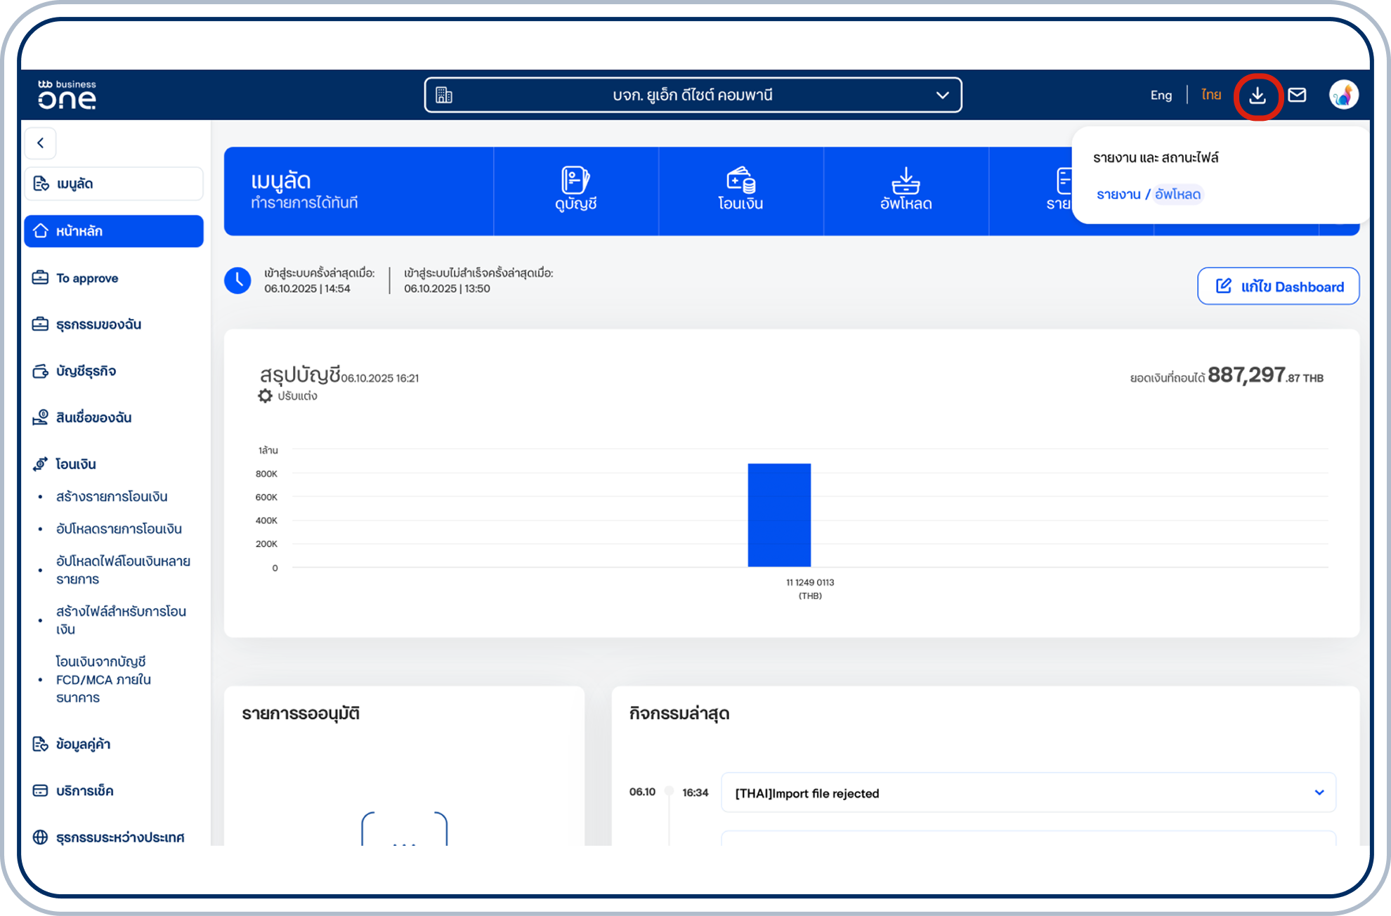Expand the Import file rejected activity
This screenshot has width=1391, height=916.
pyautogui.click(x=1319, y=792)
